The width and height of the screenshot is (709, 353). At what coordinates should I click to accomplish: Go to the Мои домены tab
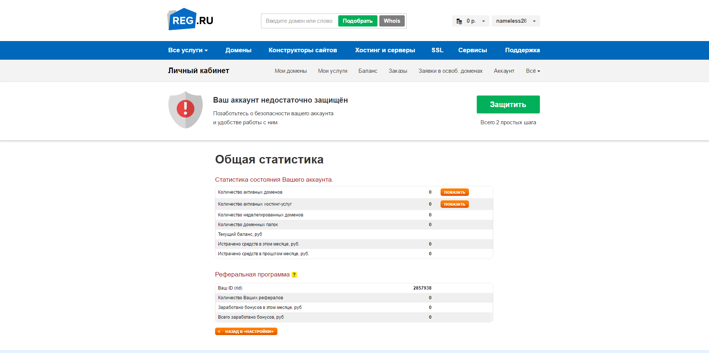point(291,71)
